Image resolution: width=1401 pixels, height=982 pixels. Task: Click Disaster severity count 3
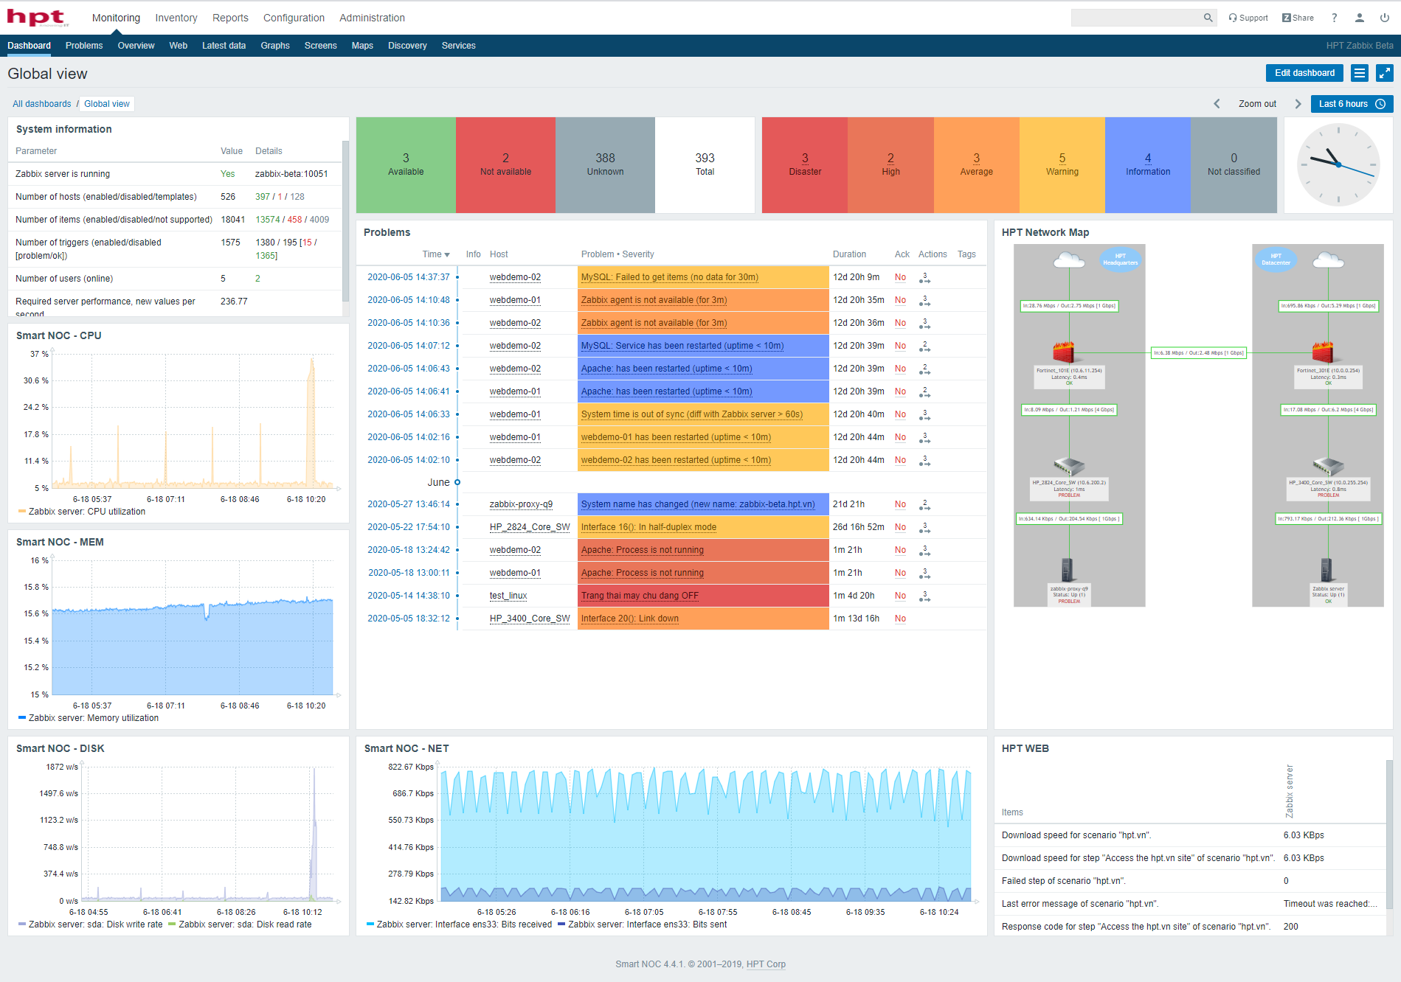[805, 158]
